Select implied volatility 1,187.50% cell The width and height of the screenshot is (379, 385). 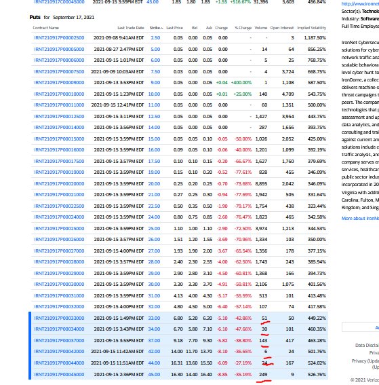315,38
